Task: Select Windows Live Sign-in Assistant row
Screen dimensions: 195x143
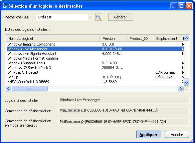Action: pos(95,54)
